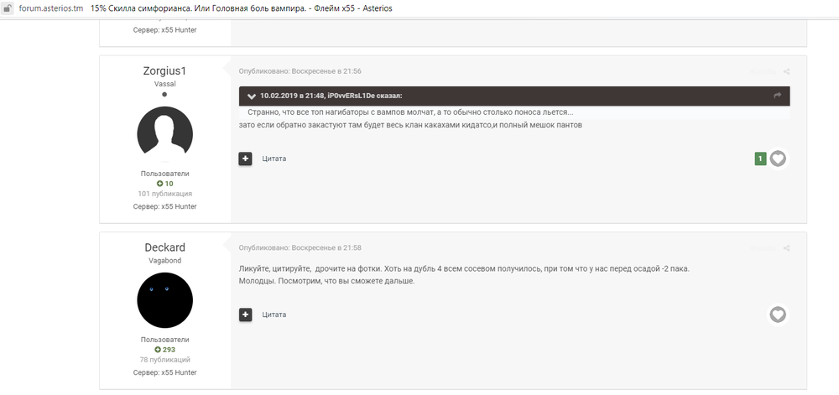Like Deckard post with heart icon
839x395 pixels.
778,314
